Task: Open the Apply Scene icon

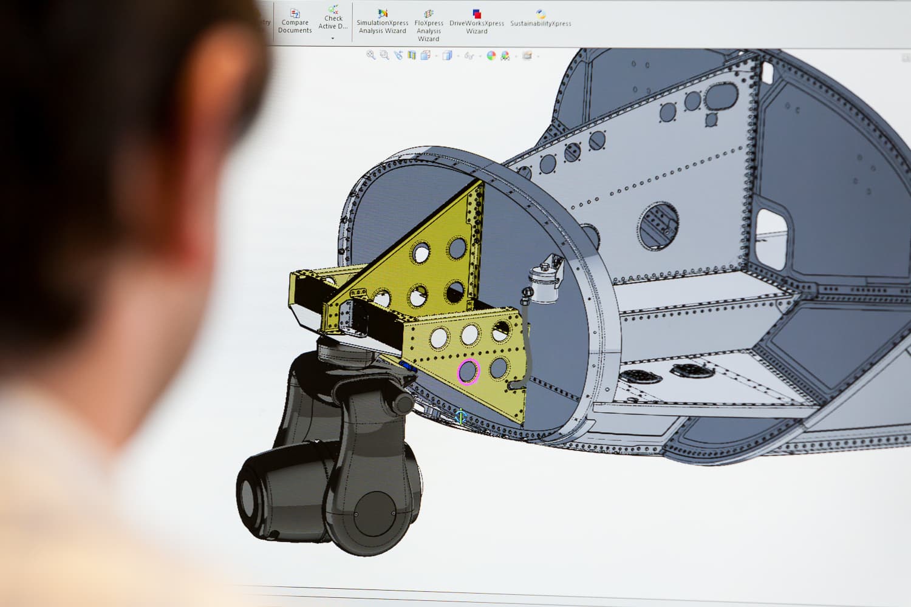Action: pos(505,55)
